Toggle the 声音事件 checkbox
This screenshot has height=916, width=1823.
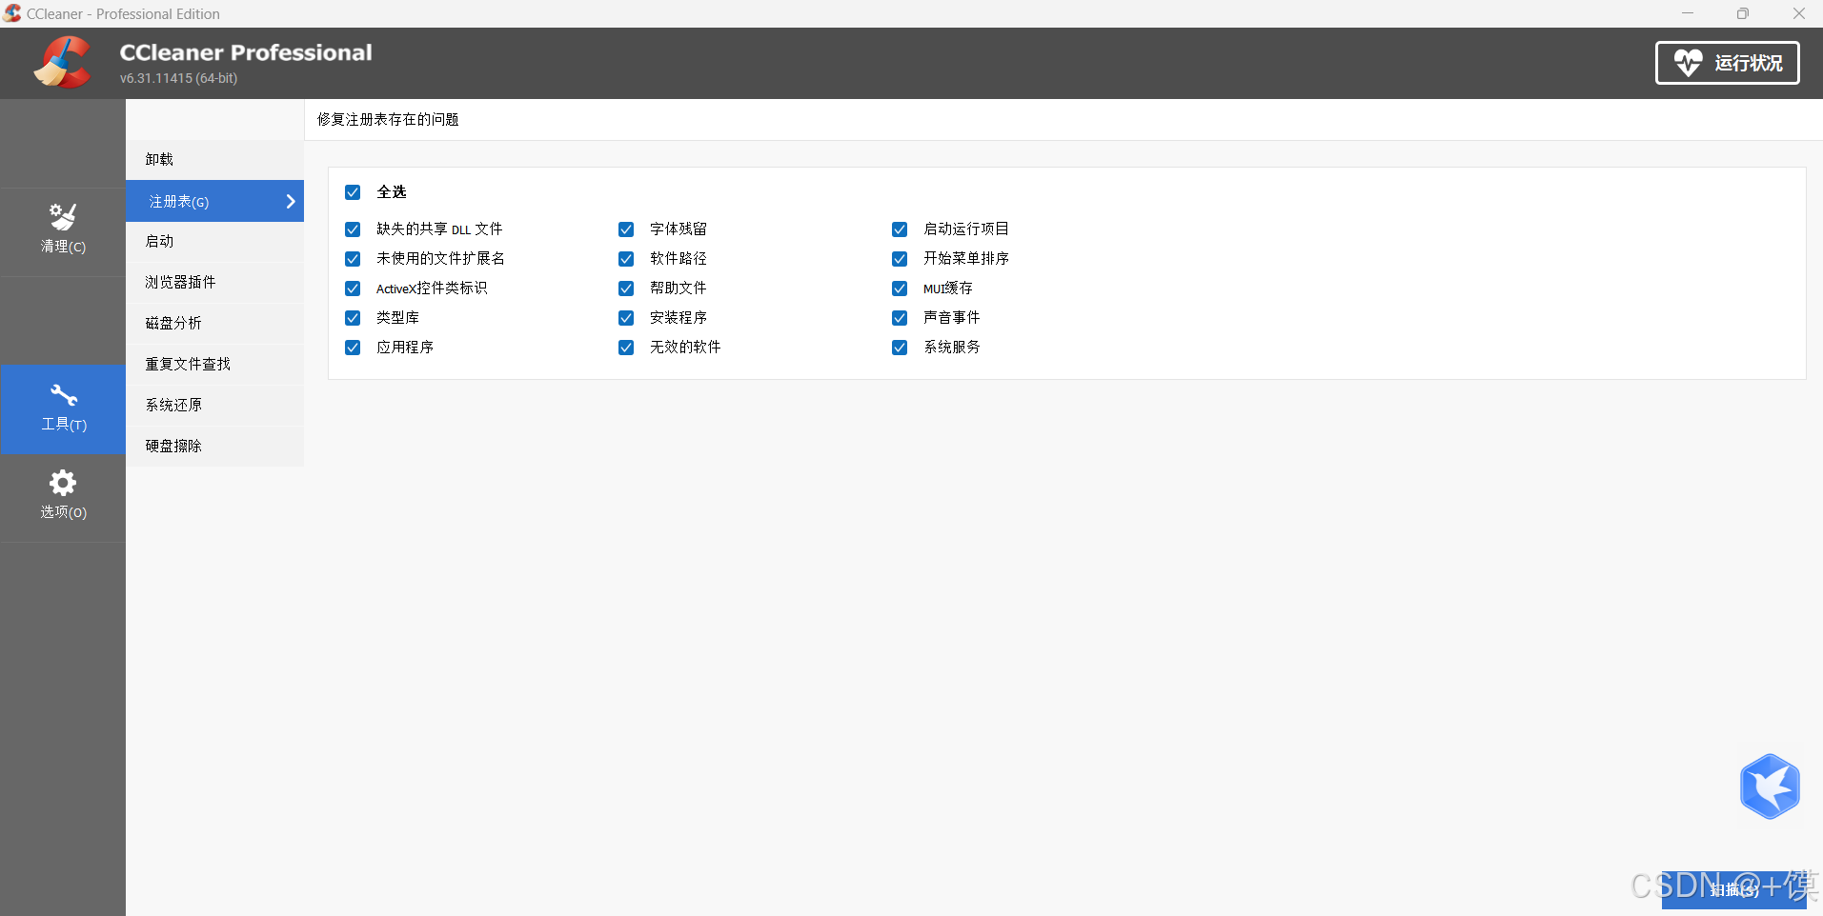click(x=900, y=318)
